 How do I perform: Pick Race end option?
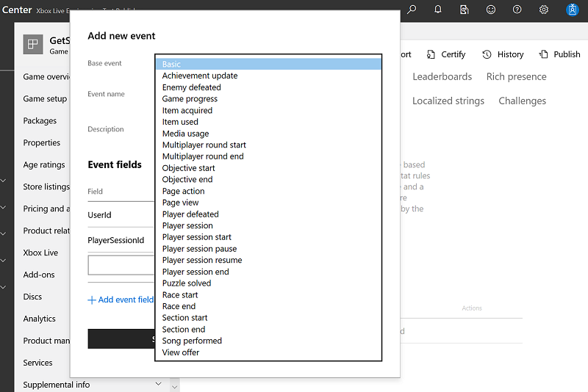coord(268,306)
